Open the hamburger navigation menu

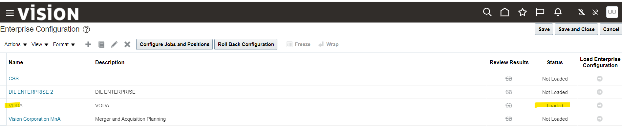pyautogui.click(x=10, y=13)
